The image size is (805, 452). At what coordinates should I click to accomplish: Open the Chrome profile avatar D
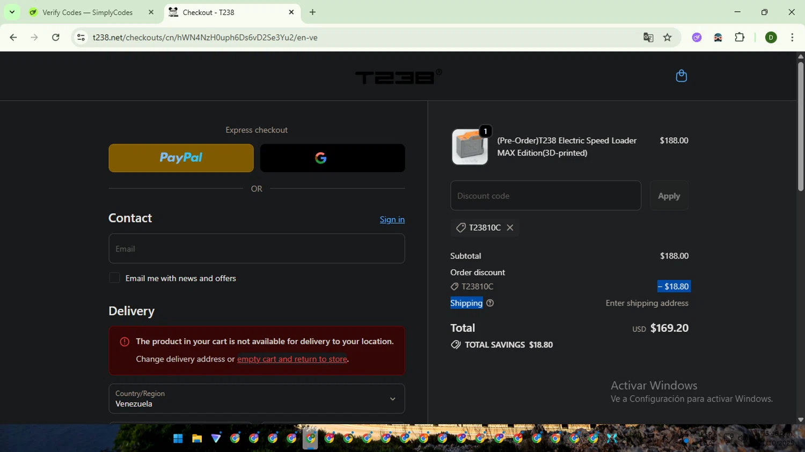(771, 38)
